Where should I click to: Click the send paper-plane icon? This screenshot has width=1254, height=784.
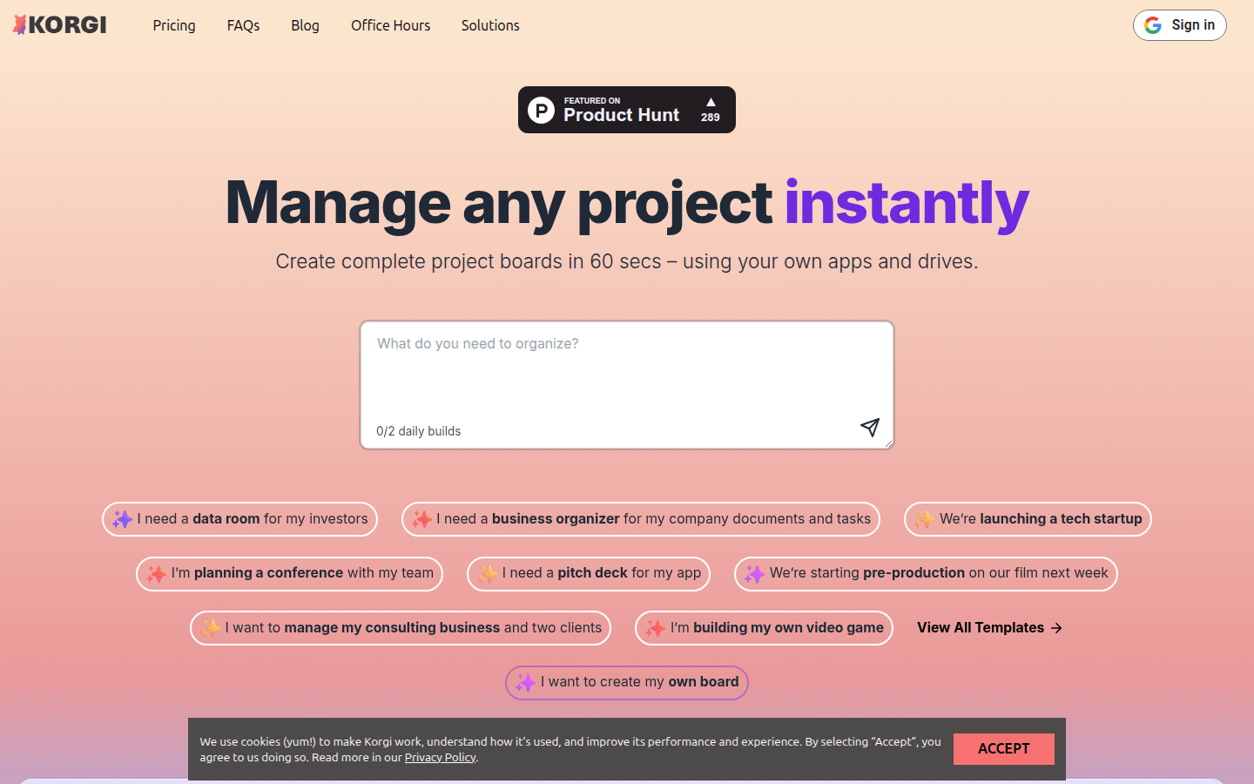coord(869,427)
